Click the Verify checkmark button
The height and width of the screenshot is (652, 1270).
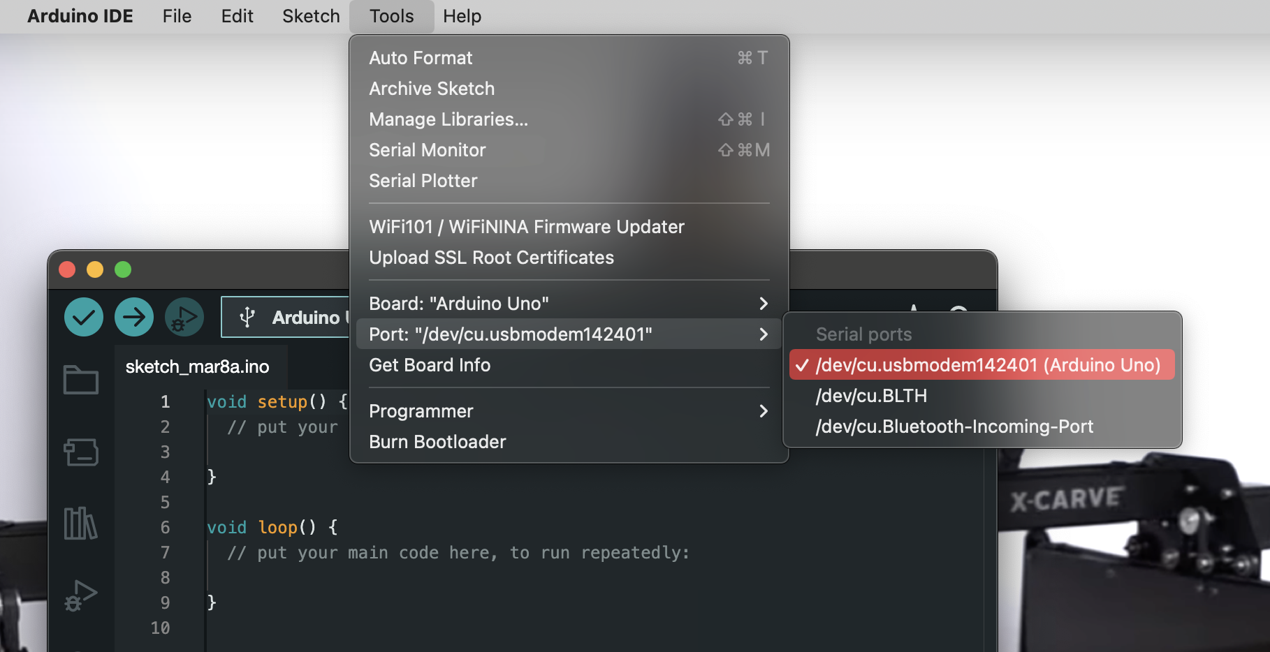(x=84, y=317)
